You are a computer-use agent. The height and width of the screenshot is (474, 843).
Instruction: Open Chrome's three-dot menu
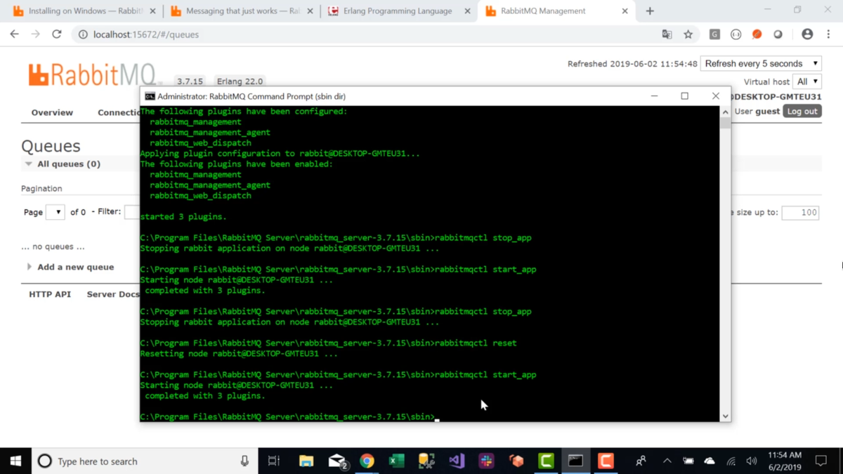[x=828, y=34]
